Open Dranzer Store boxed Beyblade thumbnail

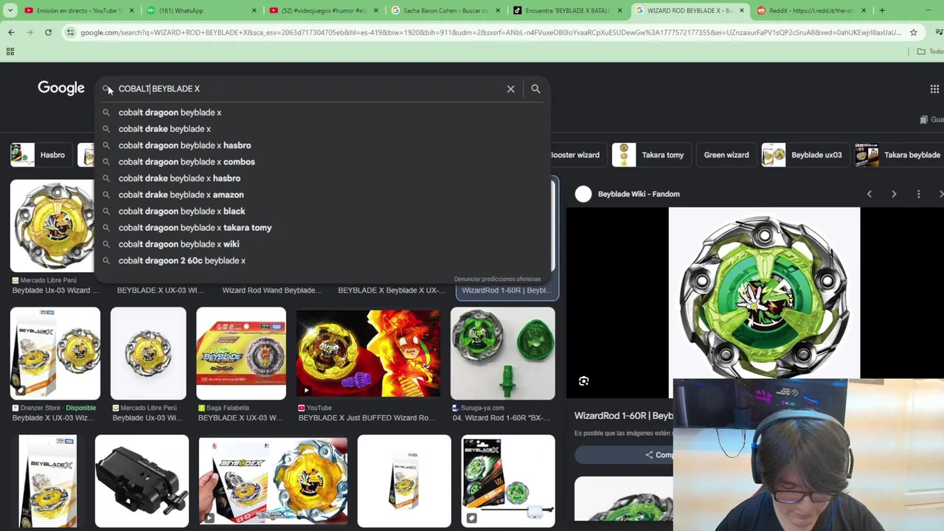click(x=55, y=353)
